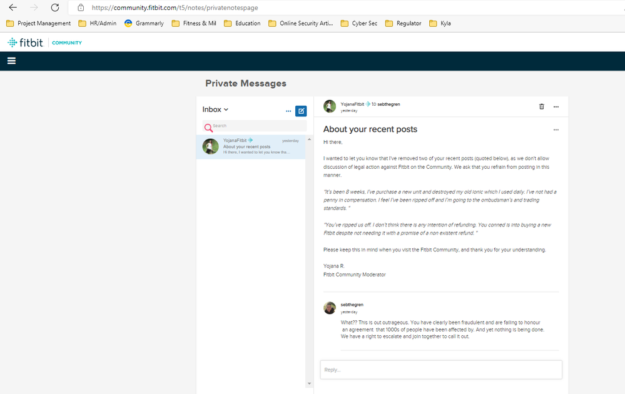Image resolution: width=625 pixels, height=394 pixels.
Task: Open the Regulator bookmark folder
Action: 404,24
